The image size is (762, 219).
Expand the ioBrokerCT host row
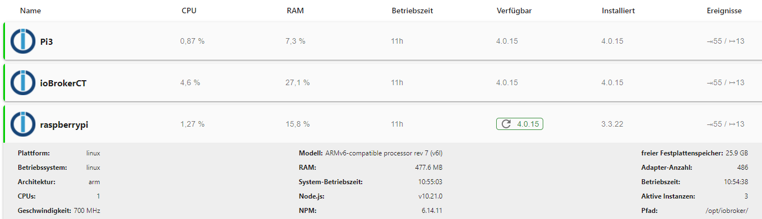click(383, 82)
